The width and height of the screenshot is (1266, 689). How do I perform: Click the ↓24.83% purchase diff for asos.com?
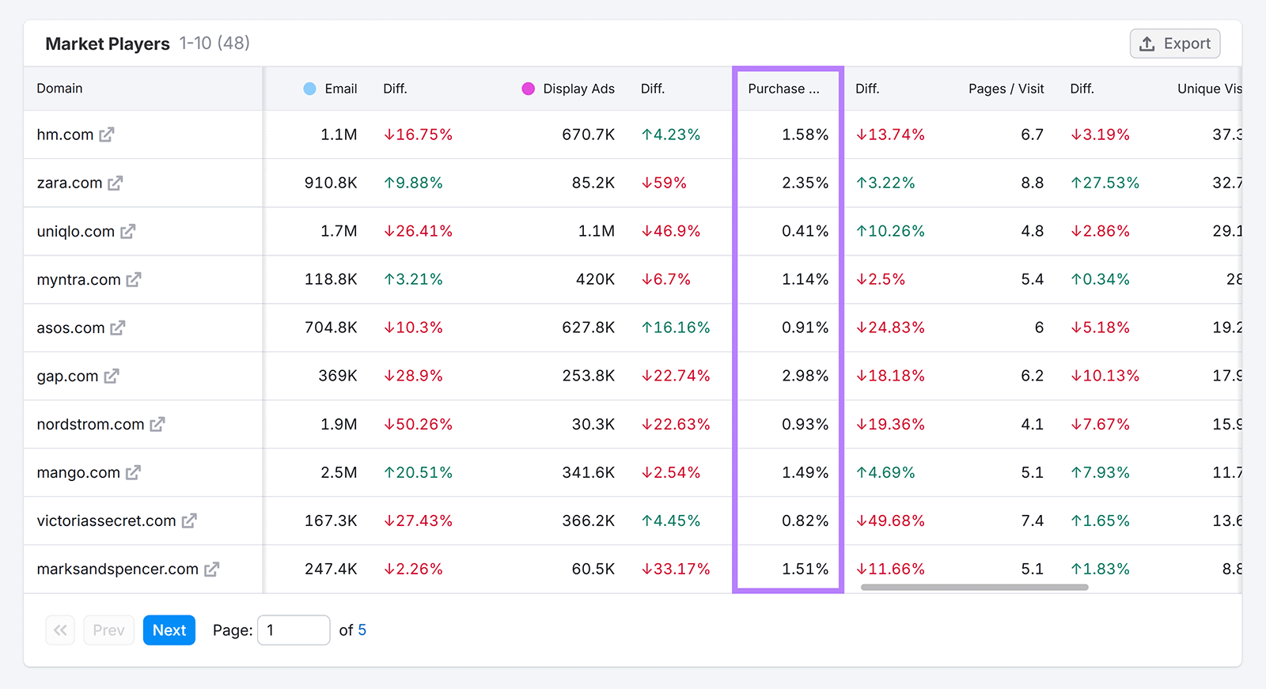890,327
